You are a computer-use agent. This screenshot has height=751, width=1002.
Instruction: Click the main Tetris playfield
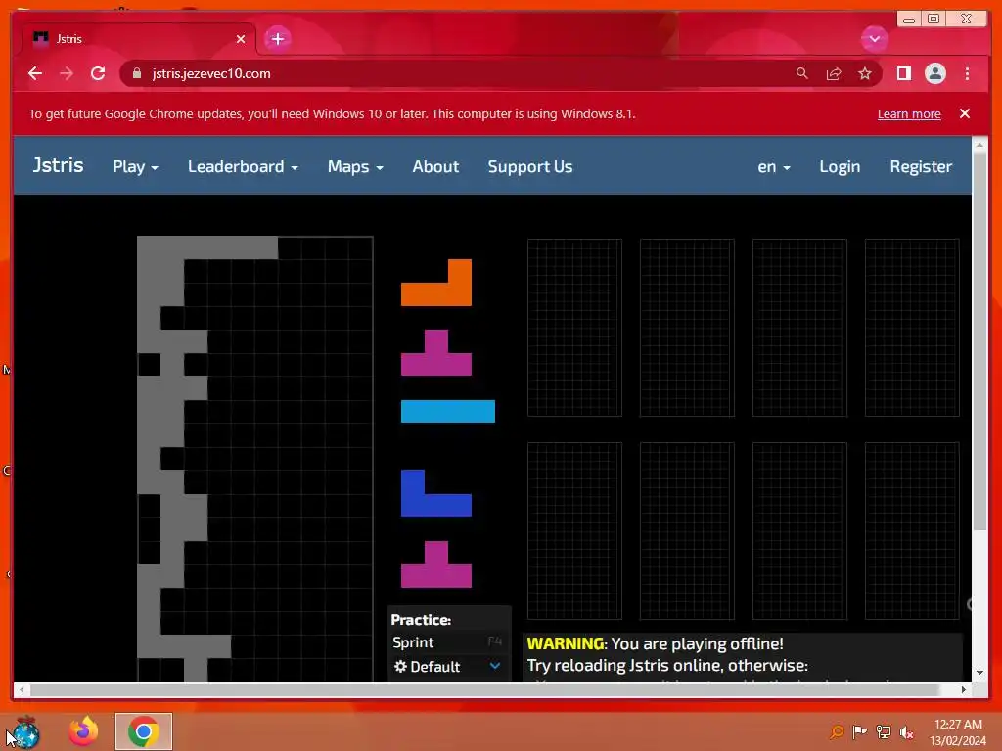pos(255,459)
